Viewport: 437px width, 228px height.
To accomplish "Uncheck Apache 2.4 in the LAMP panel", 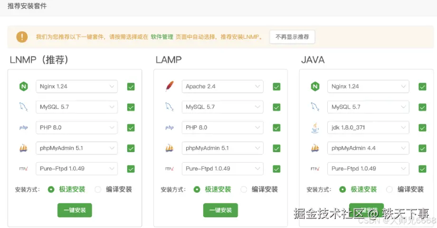I will (x=276, y=87).
